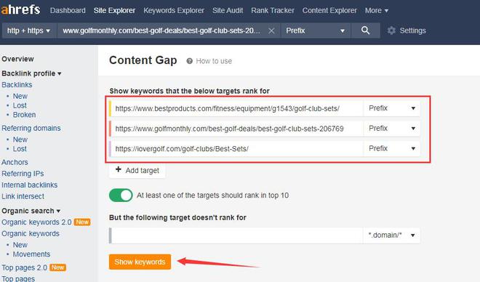Screen dimensions: 480x282
Task: Open the More menu in the top navigation
Action: 377,10
